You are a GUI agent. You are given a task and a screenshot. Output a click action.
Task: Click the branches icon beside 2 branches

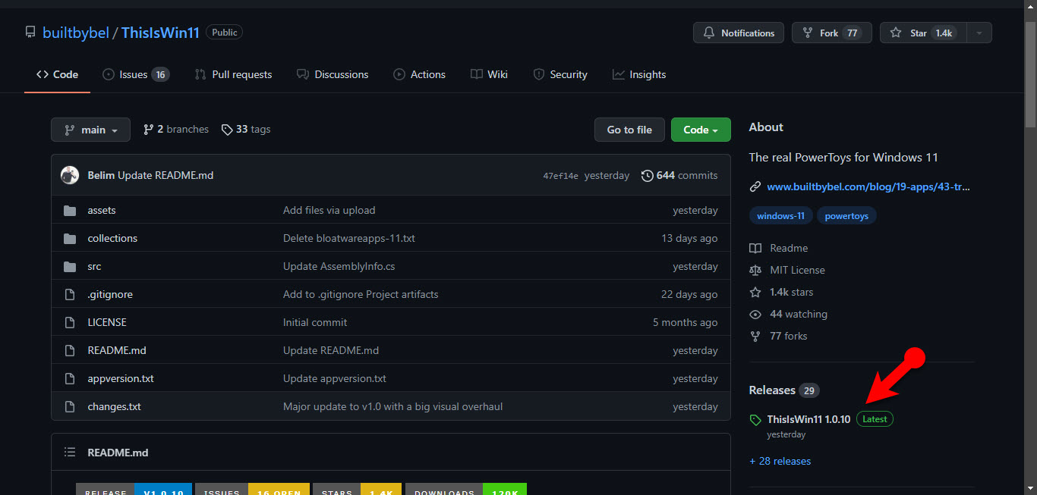(x=148, y=130)
